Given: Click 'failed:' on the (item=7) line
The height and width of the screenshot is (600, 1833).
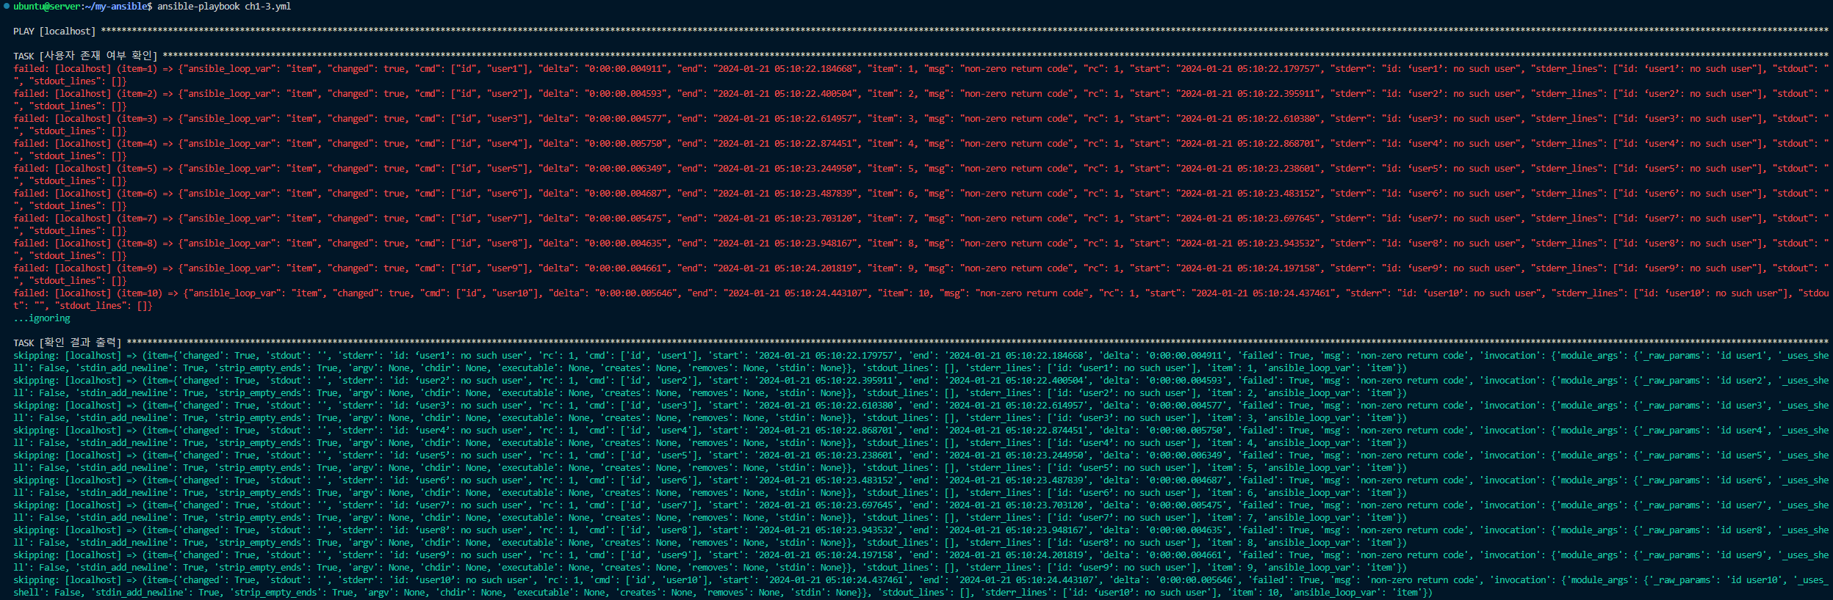Looking at the screenshot, I should click(32, 218).
